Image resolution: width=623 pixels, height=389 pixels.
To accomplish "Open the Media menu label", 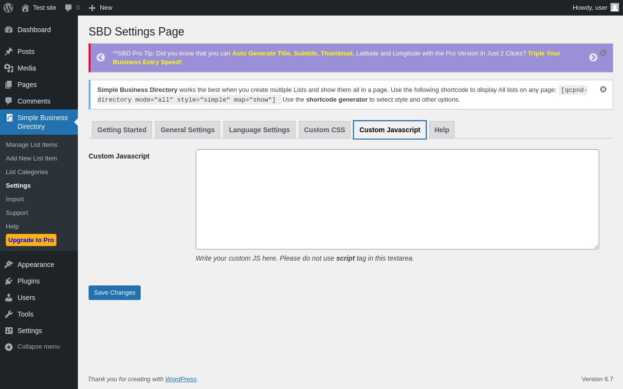I will (x=27, y=68).
